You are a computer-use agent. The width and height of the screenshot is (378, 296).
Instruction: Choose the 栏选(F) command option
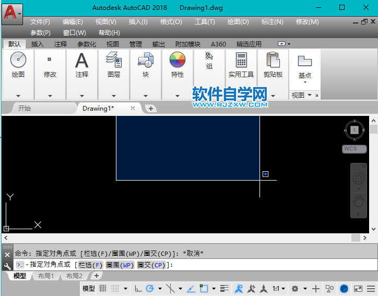[90, 265]
